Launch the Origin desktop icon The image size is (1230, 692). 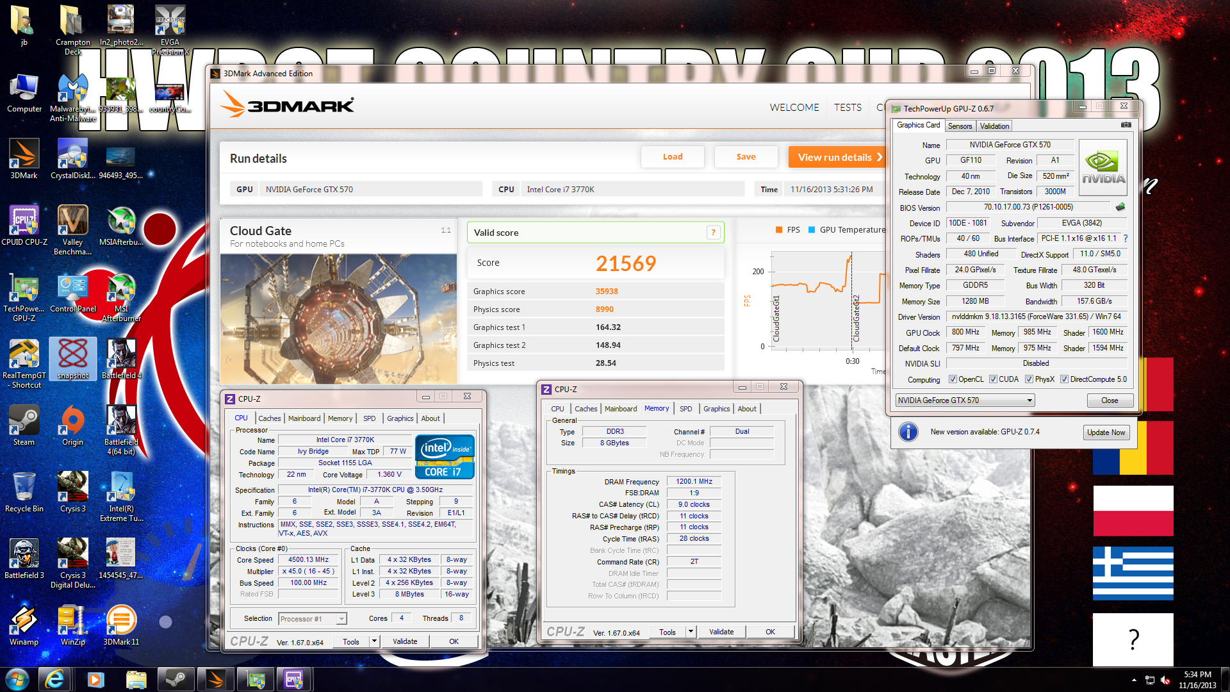(x=73, y=425)
